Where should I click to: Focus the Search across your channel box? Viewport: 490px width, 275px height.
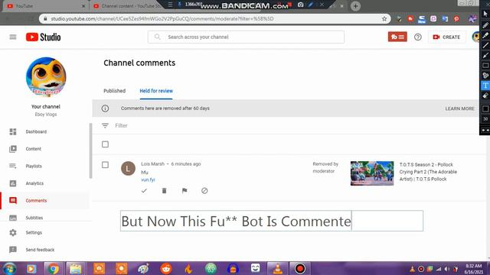(246, 37)
